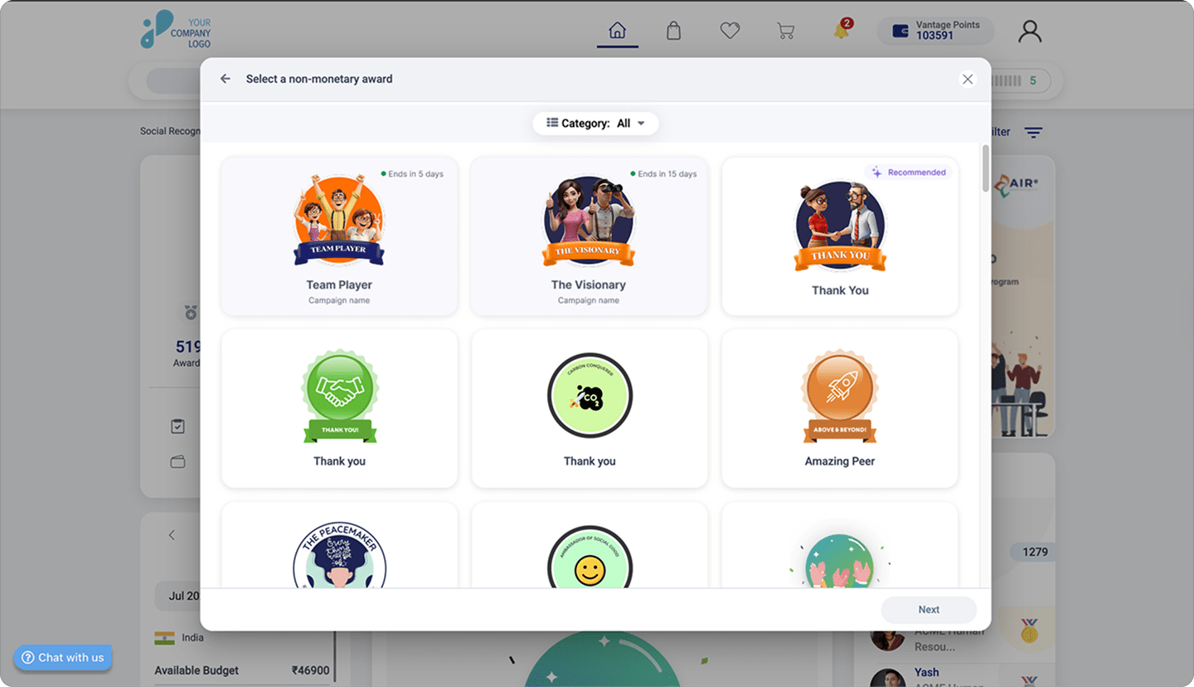Go back using the back arrow in the dialog
The width and height of the screenshot is (1194, 687).
click(225, 78)
